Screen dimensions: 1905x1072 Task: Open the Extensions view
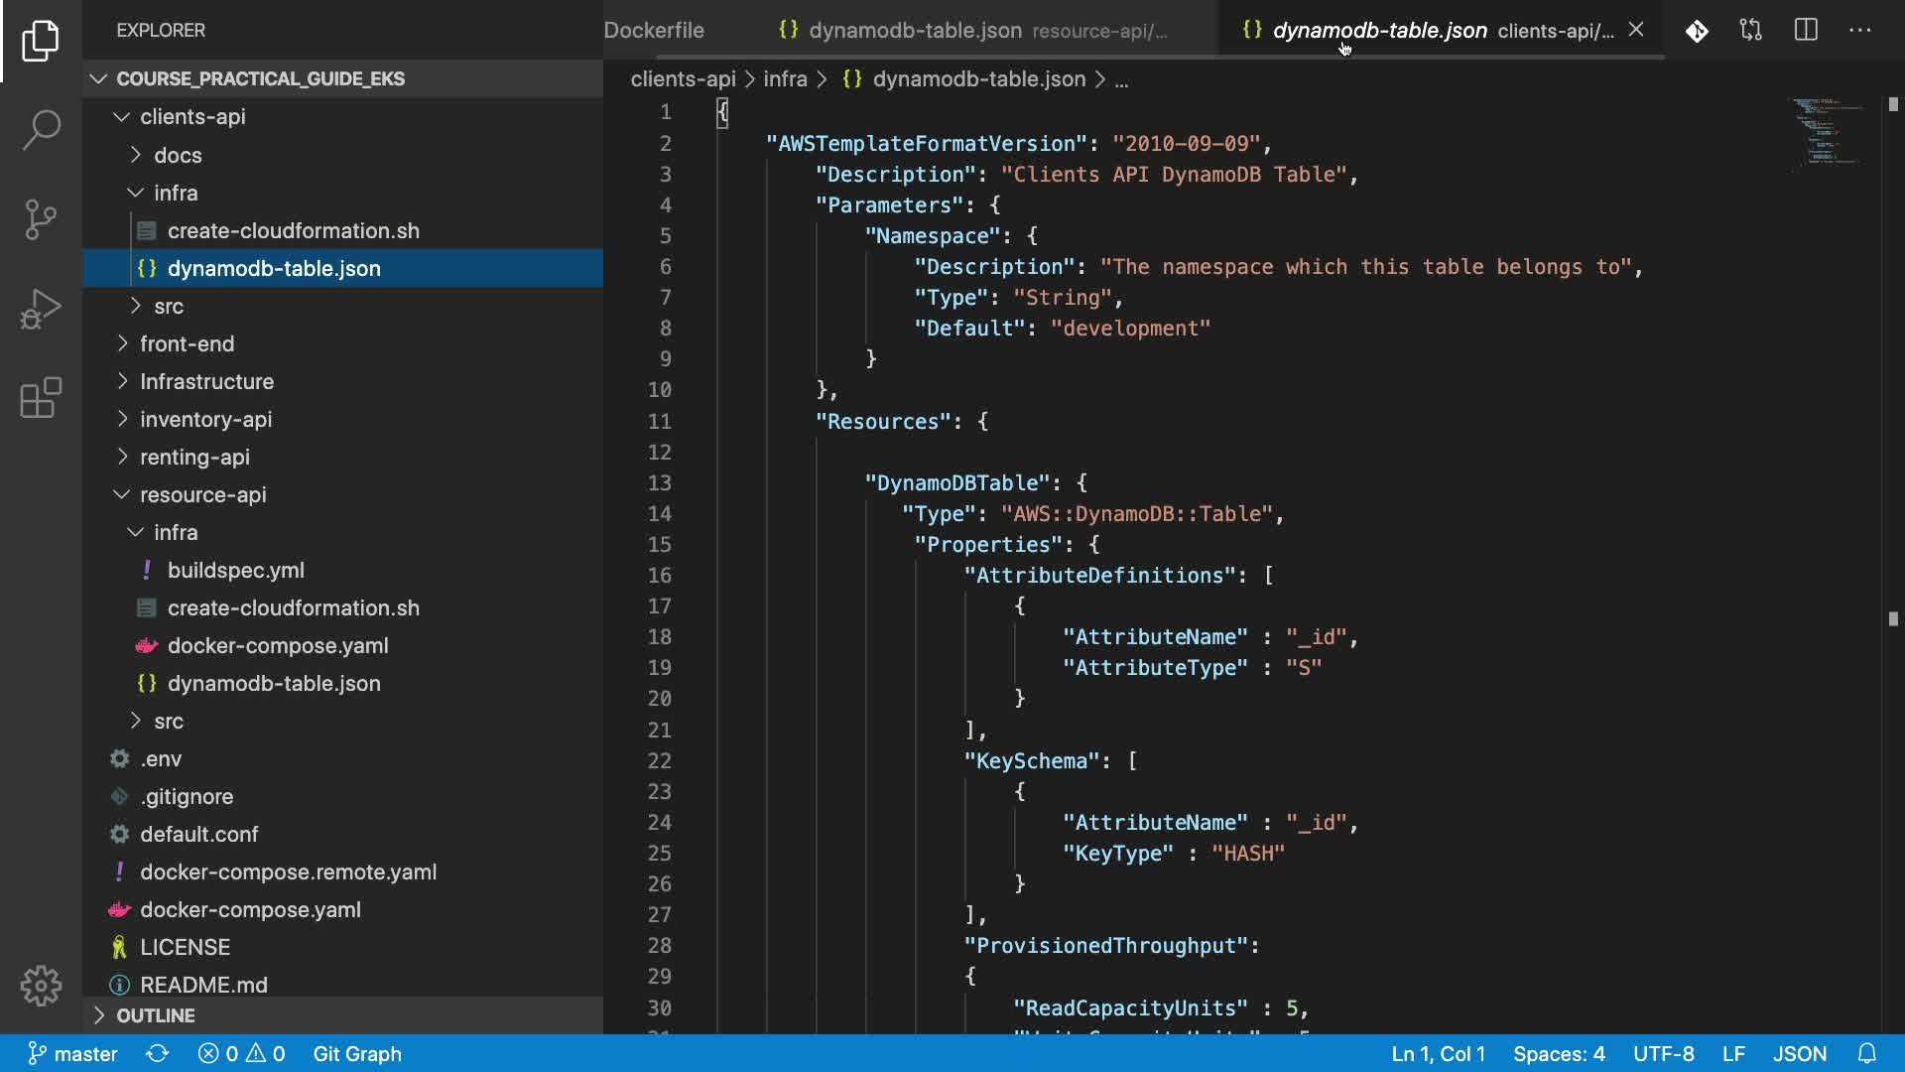coord(41,398)
